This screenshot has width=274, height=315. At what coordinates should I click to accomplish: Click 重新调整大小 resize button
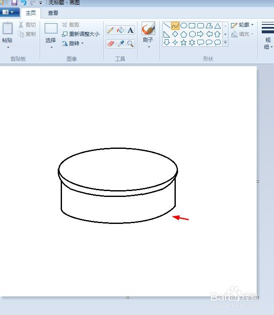81,34
